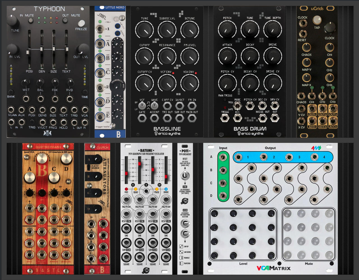Click the large silver knob on Quattro Figaro channel B
Screen dimensions: 359x280
[x=42, y=159]
